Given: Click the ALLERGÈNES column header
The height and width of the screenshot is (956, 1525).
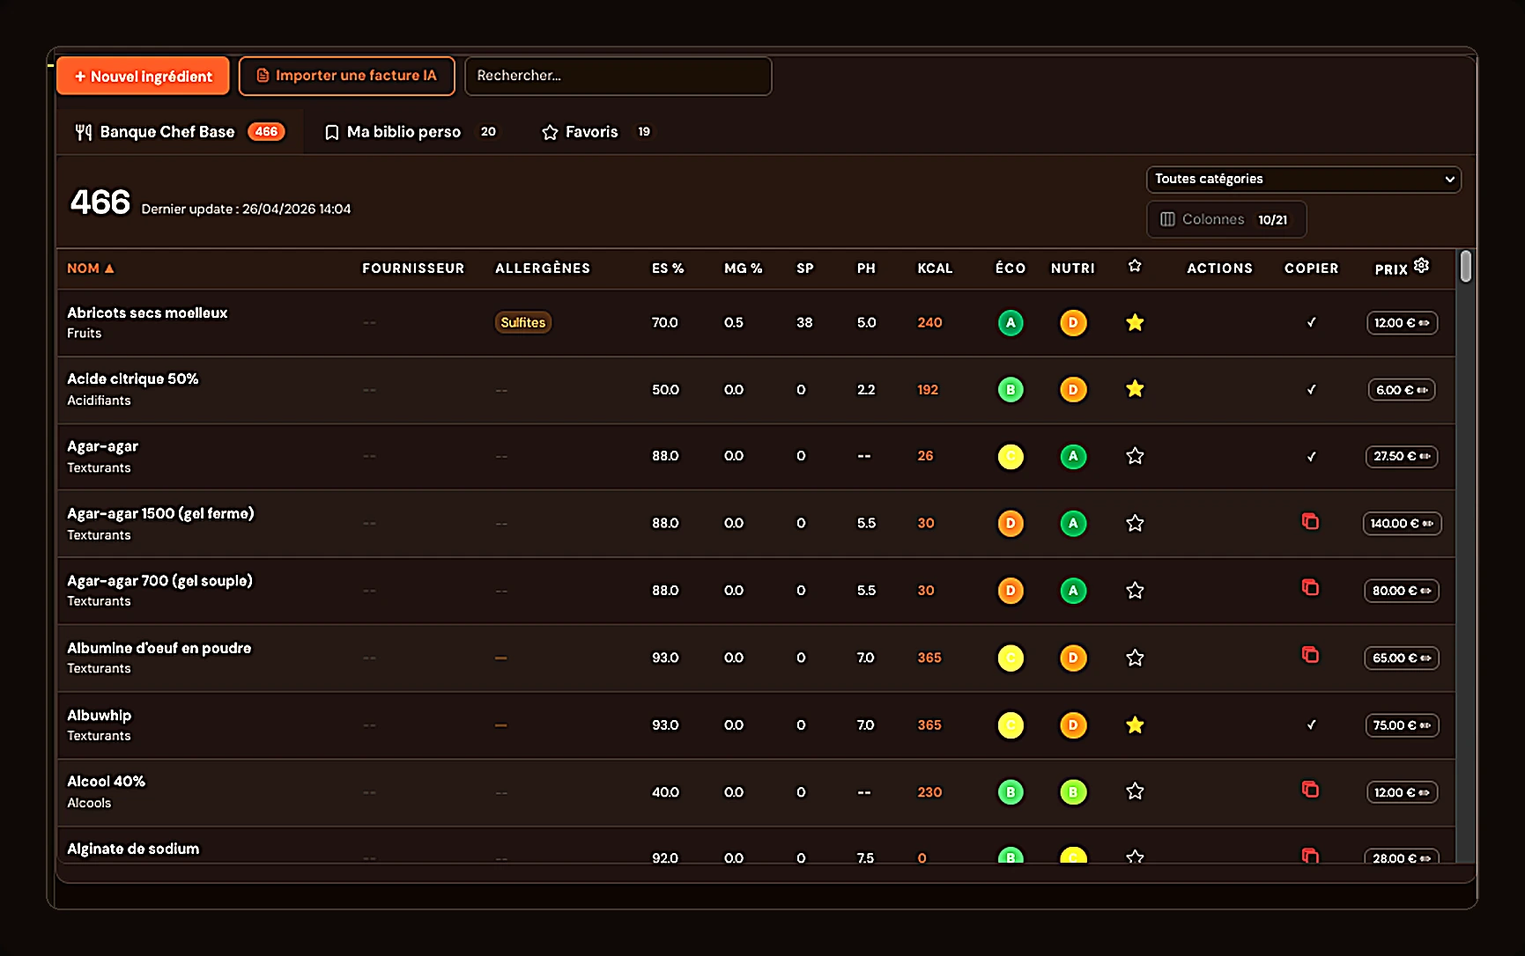Looking at the screenshot, I should tap(543, 268).
